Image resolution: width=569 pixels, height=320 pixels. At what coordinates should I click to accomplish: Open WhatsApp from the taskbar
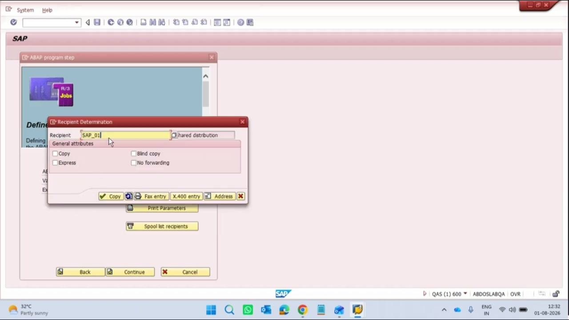pyautogui.click(x=248, y=310)
